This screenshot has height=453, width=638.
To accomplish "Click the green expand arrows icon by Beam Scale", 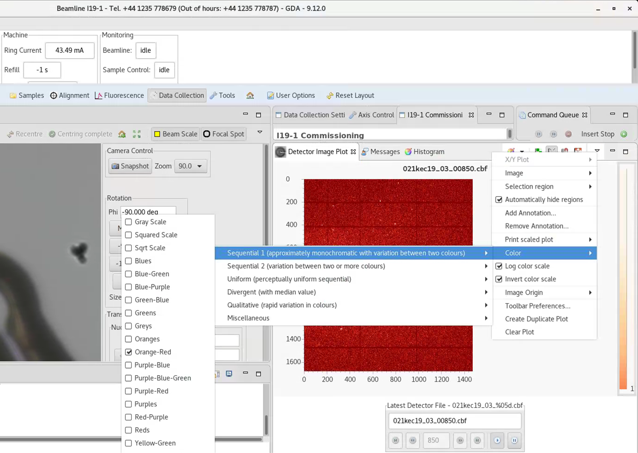I will [137, 134].
